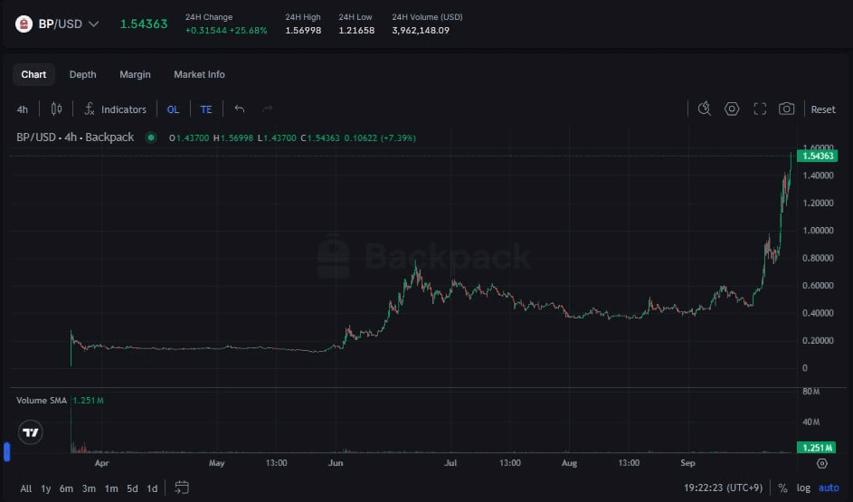This screenshot has width=853, height=502.
Task: Click the header last price 1.54363
Action: 144,24
